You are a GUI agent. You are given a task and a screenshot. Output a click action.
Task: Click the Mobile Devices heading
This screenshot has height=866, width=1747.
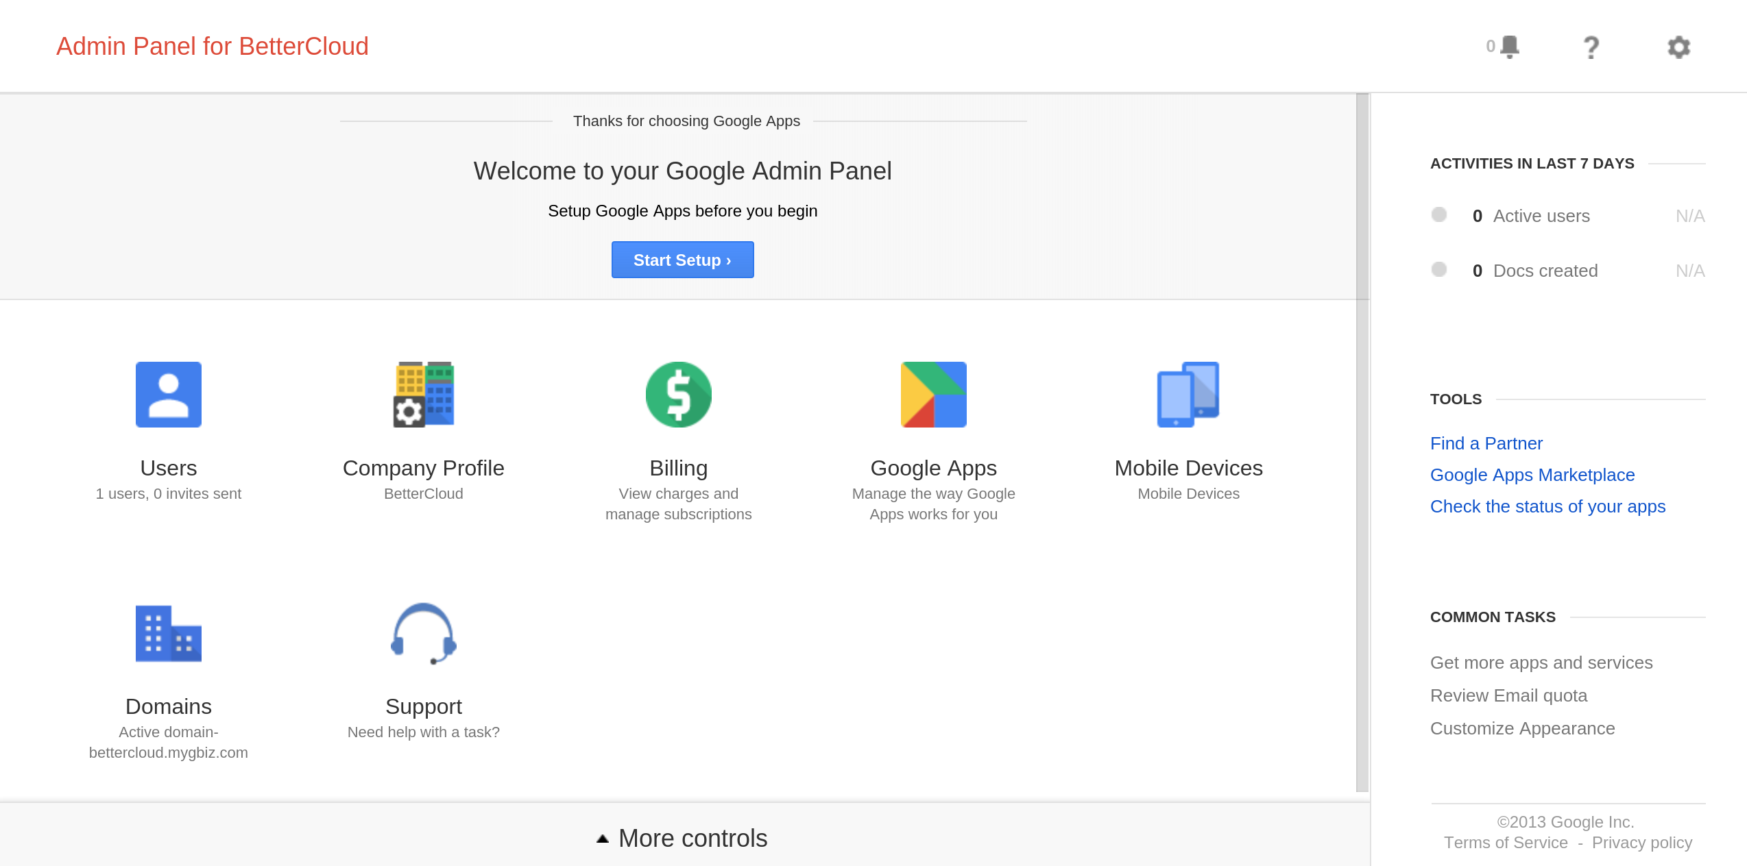point(1189,468)
